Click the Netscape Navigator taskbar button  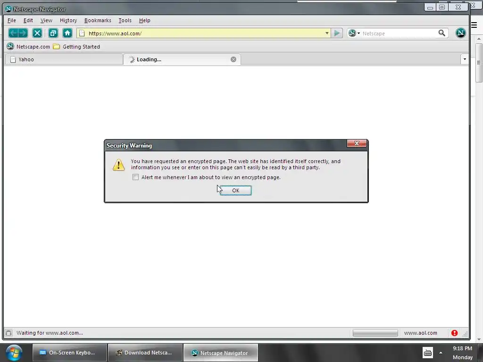pos(221,353)
